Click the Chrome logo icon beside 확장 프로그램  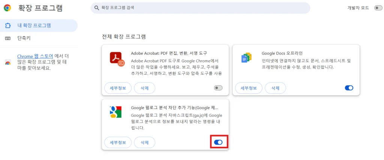7,8
